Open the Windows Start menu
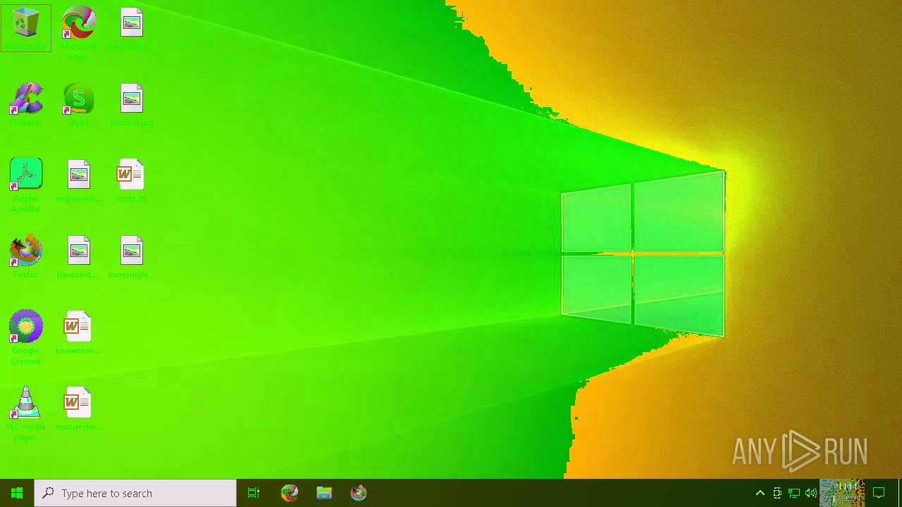The height and width of the screenshot is (507, 902). tap(17, 493)
